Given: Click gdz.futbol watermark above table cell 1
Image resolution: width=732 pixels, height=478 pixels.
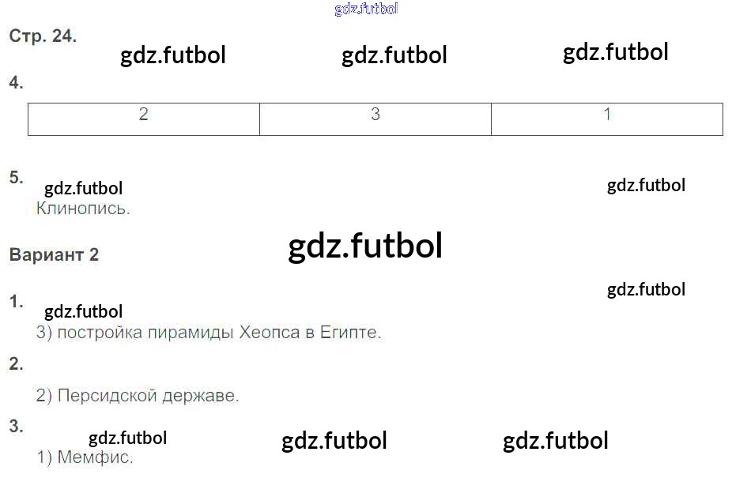Looking at the screenshot, I should click(x=615, y=52).
